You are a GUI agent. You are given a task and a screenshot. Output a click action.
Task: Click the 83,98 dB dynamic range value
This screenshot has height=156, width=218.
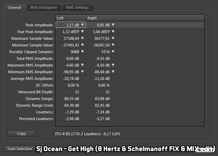coord(102,99)
